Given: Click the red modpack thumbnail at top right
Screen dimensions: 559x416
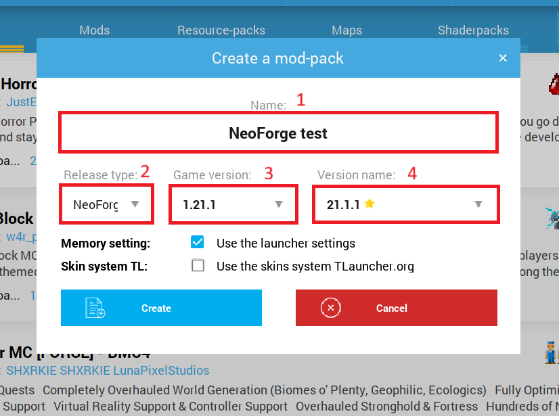Looking at the screenshot, I should pyautogui.click(x=553, y=85).
